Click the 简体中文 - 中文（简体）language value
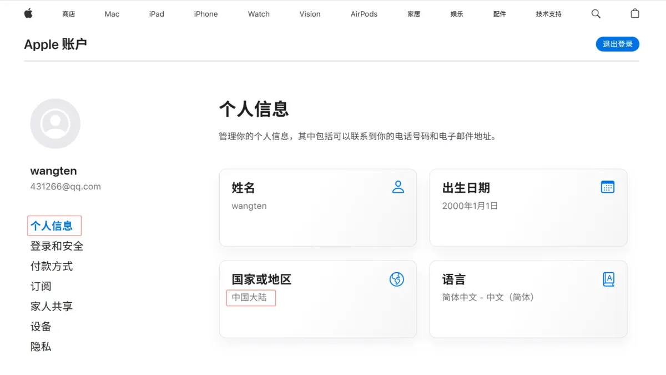Screen dimensions: 666x375 click(x=488, y=297)
